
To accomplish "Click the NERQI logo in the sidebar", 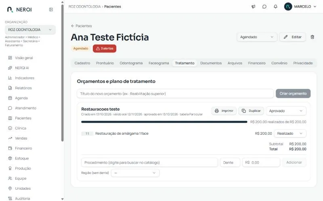I will tap(19, 9).
